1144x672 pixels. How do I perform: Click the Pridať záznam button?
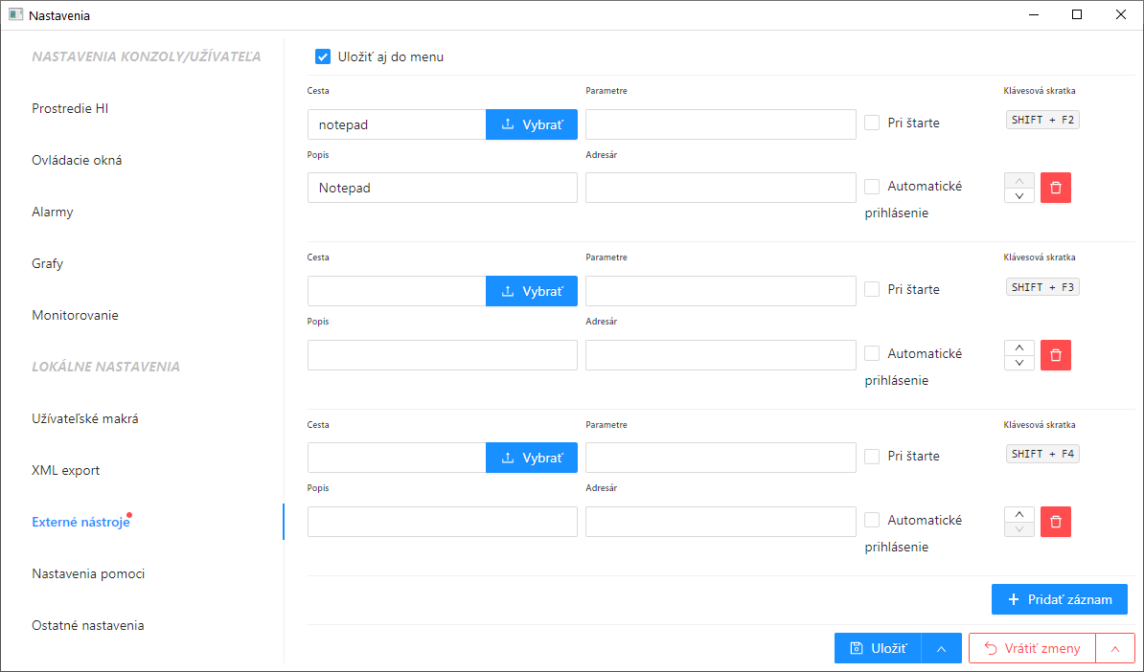(1059, 599)
